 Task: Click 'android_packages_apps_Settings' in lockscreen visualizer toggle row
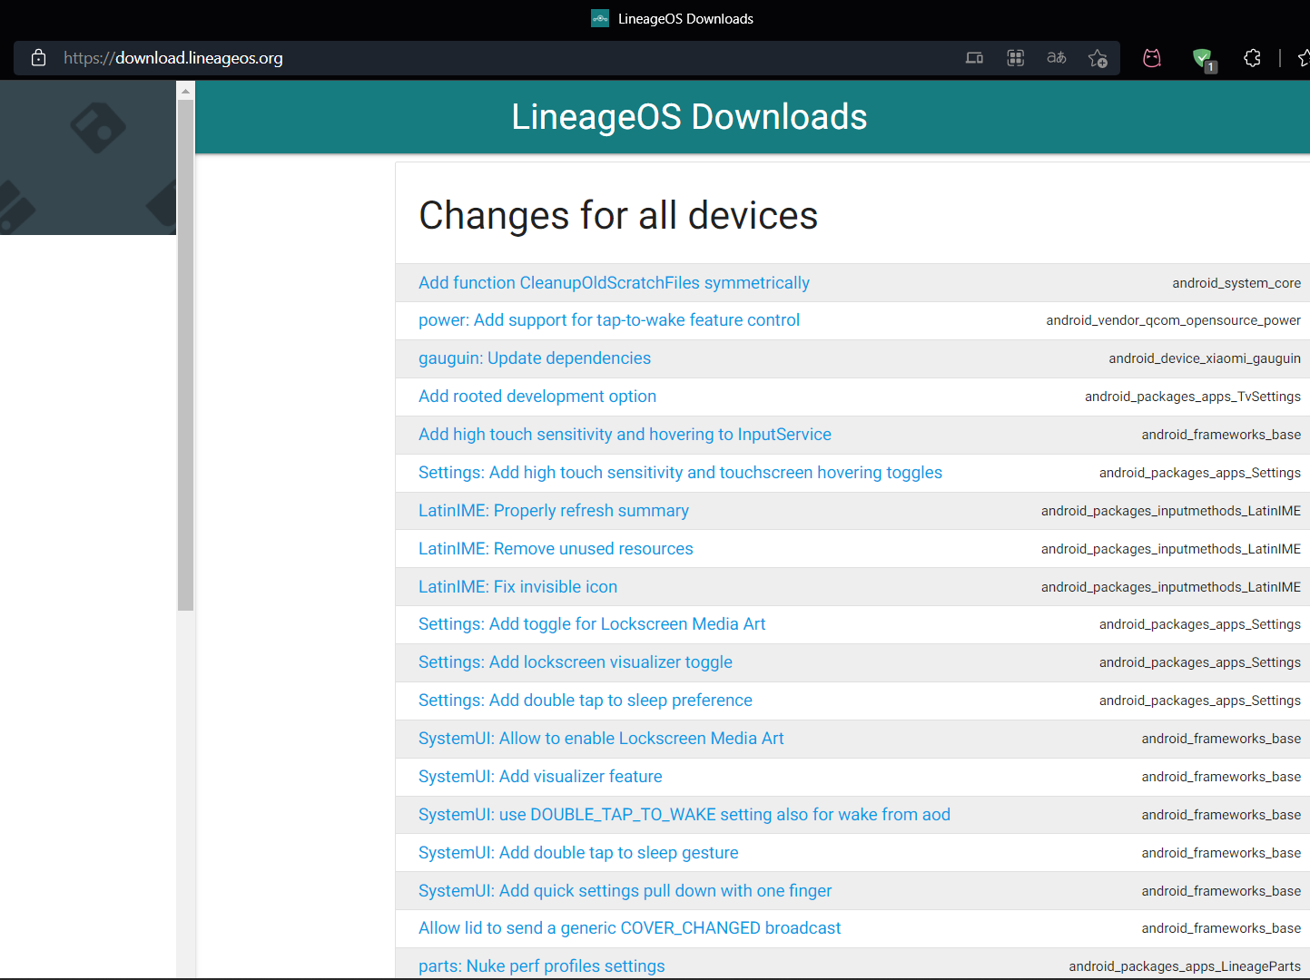(x=1200, y=662)
